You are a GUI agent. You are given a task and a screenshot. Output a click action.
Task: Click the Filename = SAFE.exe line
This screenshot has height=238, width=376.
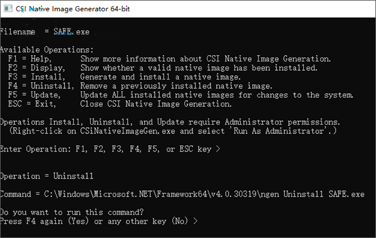[x=44, y=32]
